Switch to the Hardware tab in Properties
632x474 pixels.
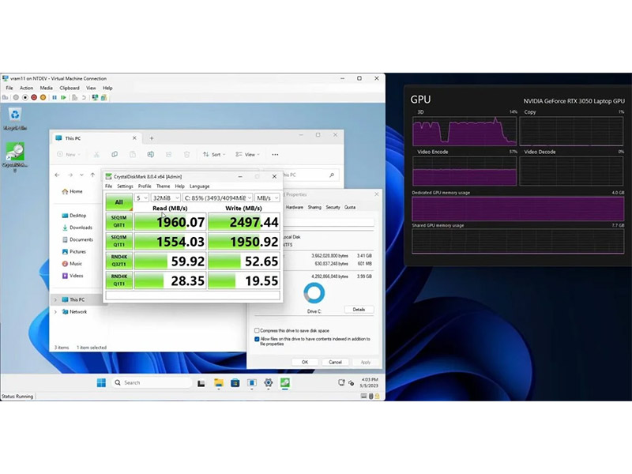294,207
